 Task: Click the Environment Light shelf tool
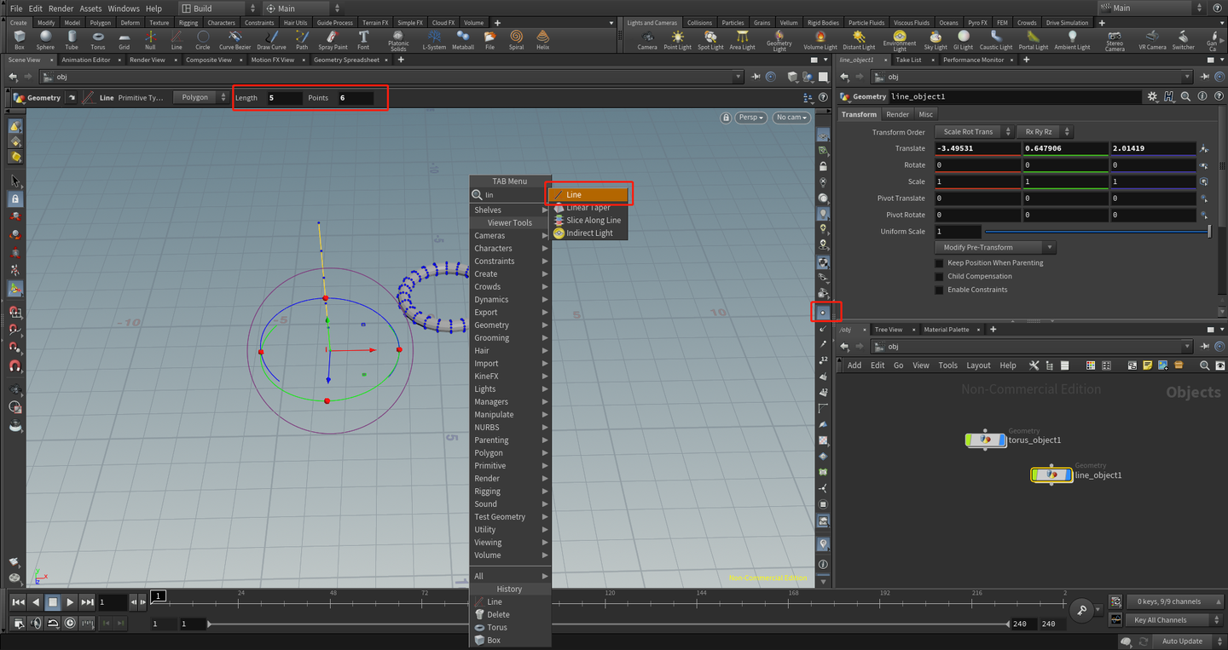(x=900, y=39)
